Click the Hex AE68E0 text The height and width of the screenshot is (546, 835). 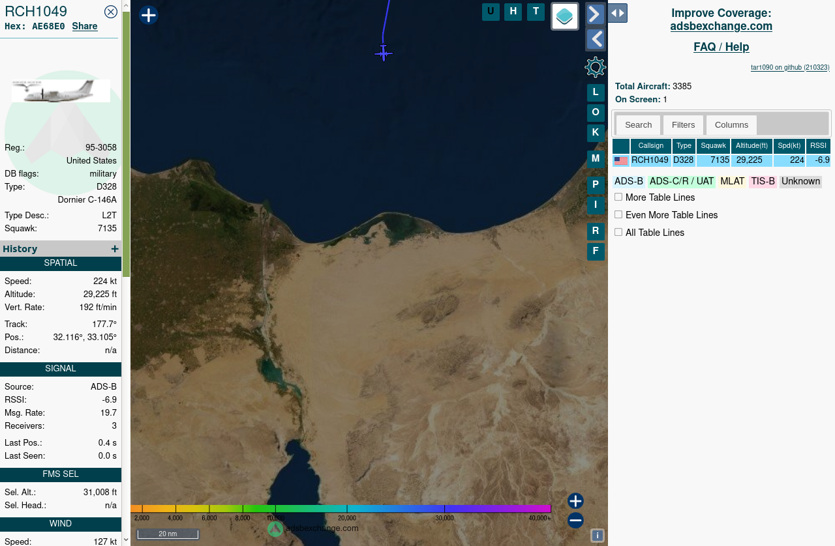[x=35, y=27]
